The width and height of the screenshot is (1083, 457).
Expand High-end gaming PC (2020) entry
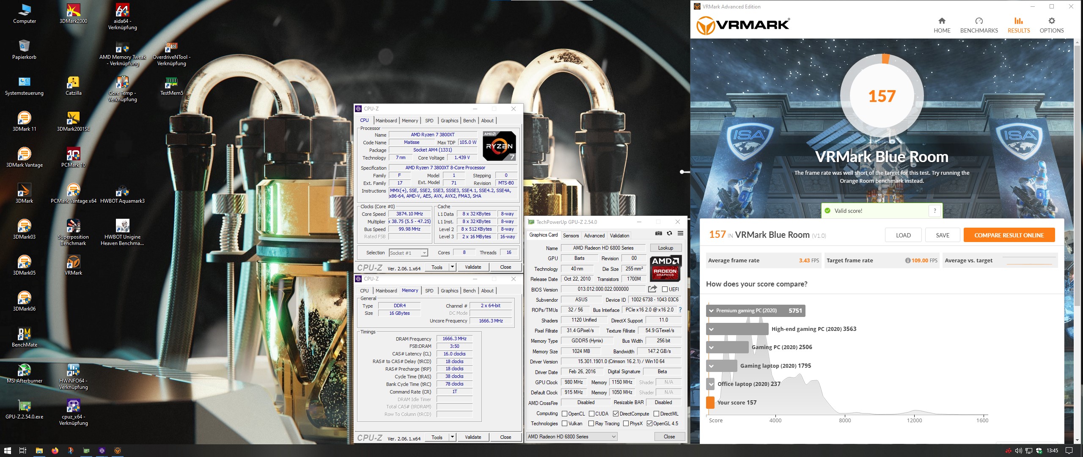(x=711, y=329)
